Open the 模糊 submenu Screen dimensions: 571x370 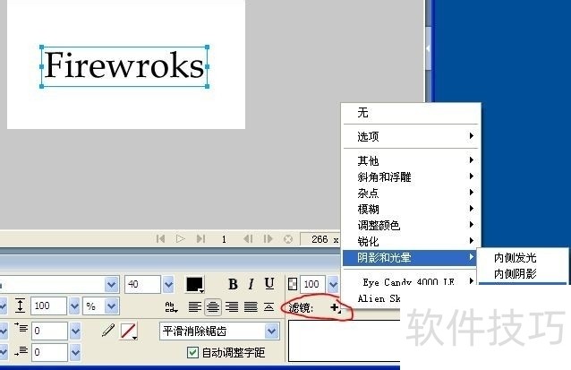411,209
